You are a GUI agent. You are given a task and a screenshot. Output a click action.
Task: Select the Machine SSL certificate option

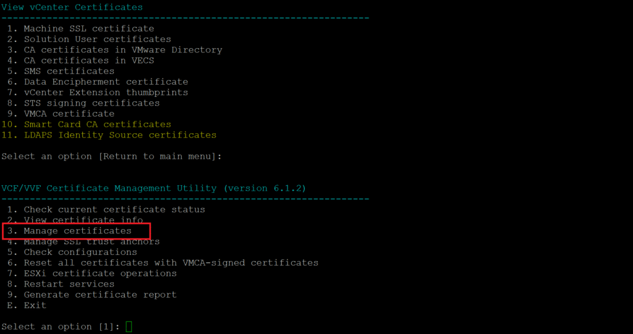pyautogui.click(x=81, y=28)
